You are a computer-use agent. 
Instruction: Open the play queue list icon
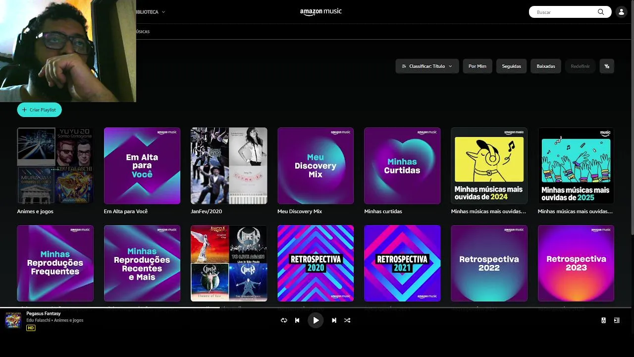(x=617, y=320)
